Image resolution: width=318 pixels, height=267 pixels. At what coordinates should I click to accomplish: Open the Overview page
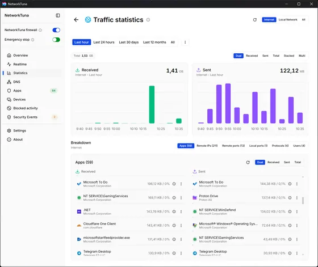pyautogui.click(x=32, y=55)
